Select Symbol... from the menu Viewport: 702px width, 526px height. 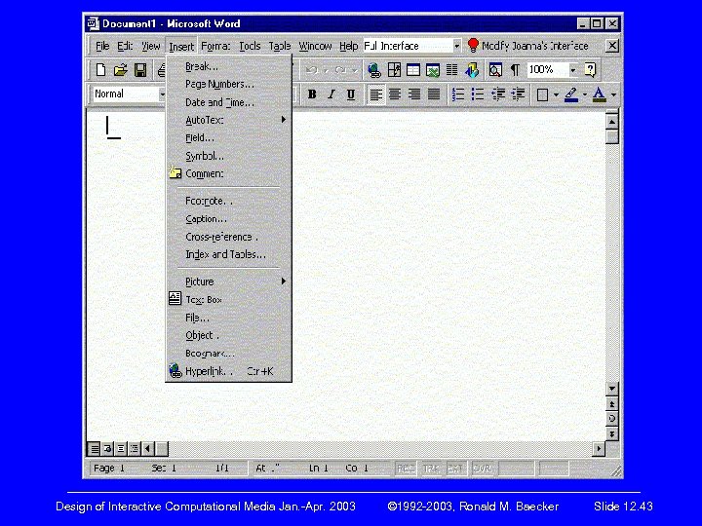coord(229,156)
